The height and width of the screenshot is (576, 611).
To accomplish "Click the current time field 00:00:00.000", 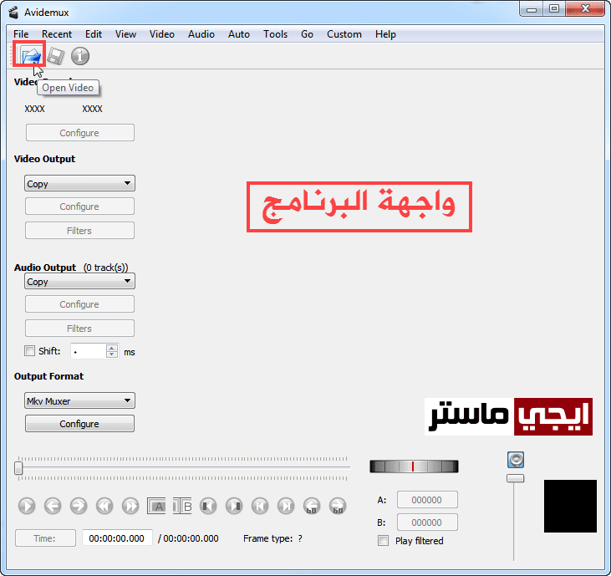I will coord(117,538).
